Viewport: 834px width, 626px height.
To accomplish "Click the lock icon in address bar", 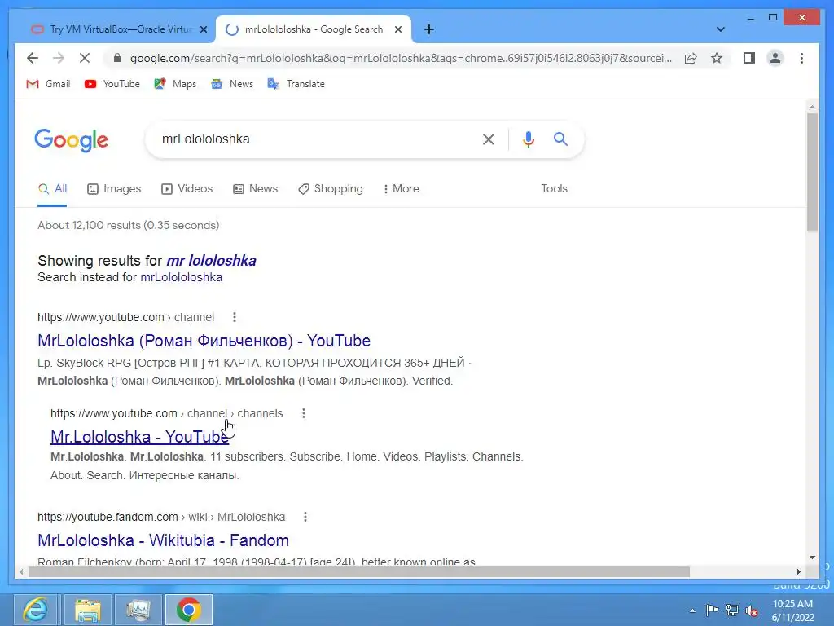I will point(117,58).
